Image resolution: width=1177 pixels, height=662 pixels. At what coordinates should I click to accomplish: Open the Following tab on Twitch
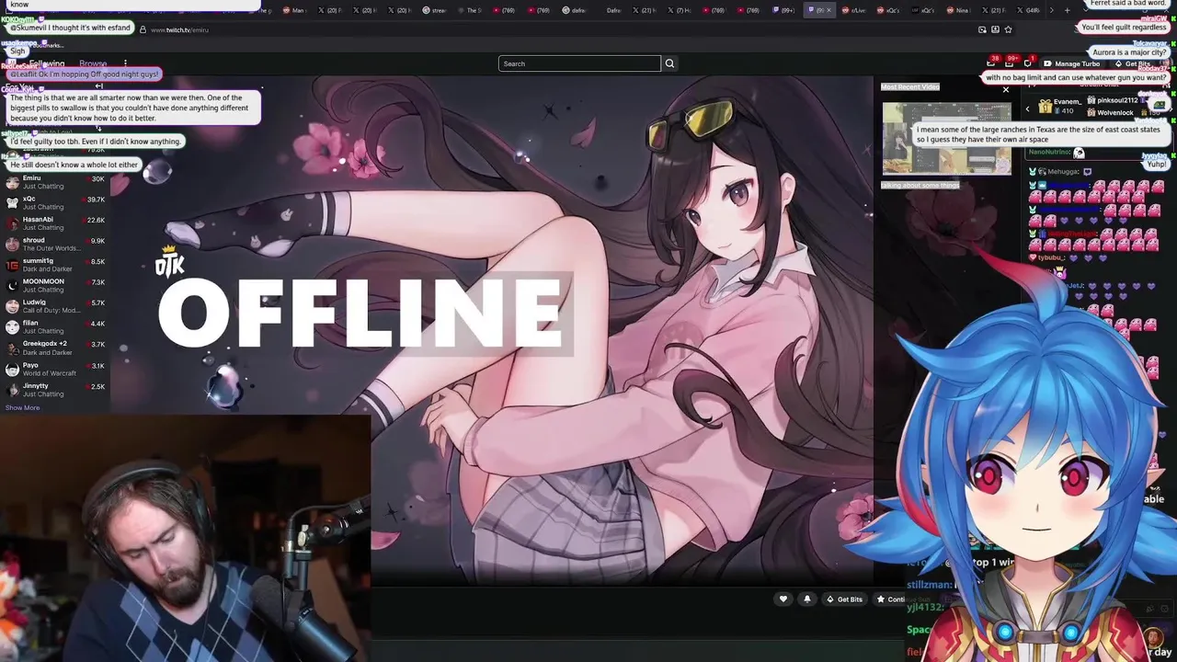(46, 64)
